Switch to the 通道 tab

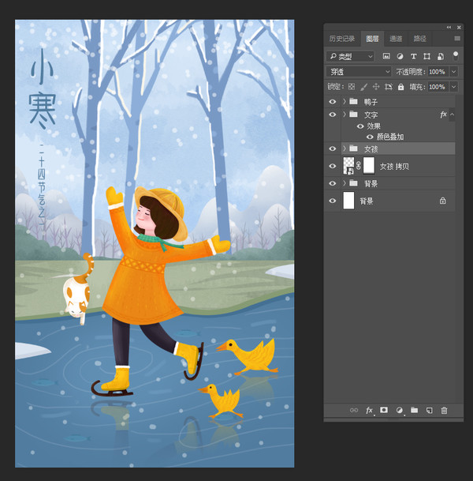point(396,39)
